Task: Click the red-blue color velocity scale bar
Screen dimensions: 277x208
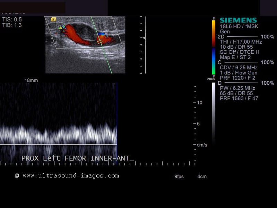Action: (x=214, y=48)
